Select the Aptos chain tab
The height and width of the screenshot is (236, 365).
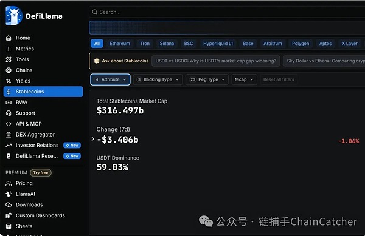[325, 44]
